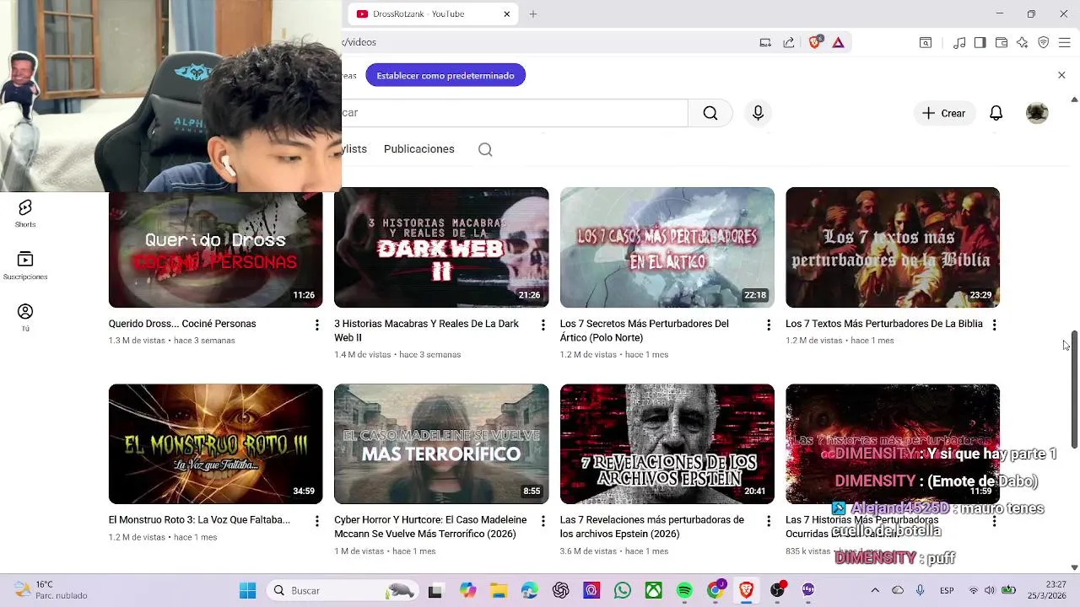
Task: Open the YouTube notifications bell
Action: click(996, 113)
